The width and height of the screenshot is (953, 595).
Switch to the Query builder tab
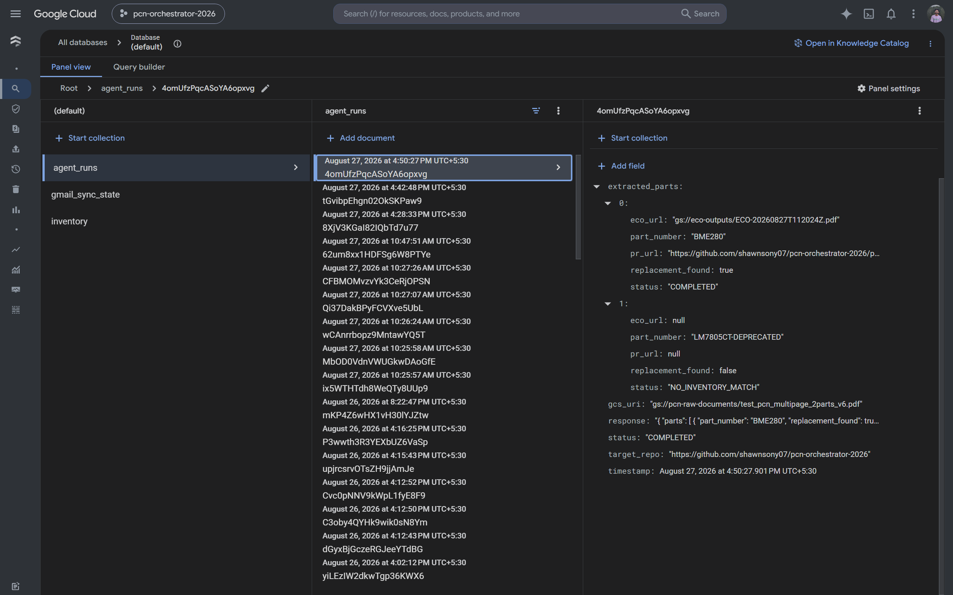(x=139, y=67)
